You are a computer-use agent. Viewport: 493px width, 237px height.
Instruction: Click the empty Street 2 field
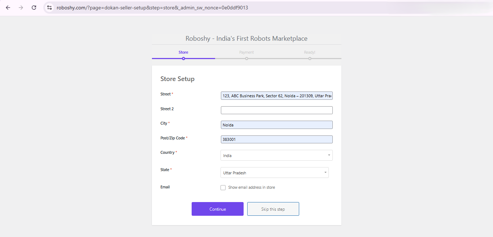[x=276, y=110]
